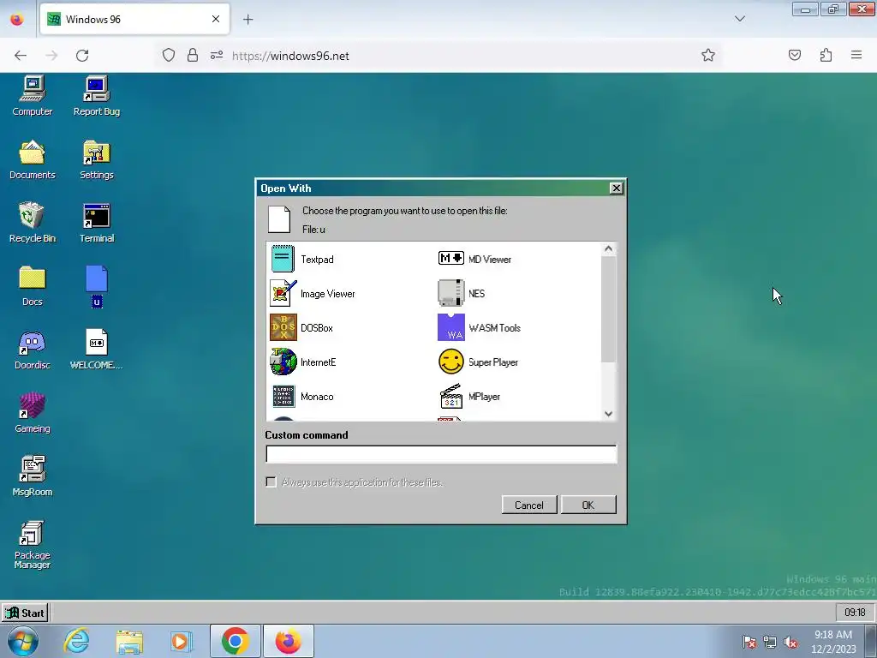
Task: Click the program list scroll up arrow
Action: pyautogui.click(x=609, y=248)
